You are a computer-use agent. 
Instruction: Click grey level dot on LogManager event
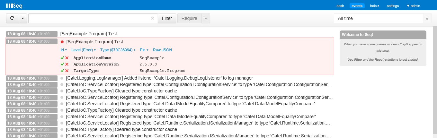(62, 78)
